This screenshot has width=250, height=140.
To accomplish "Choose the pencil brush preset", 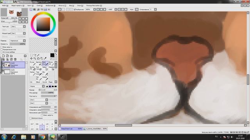I will tap(32, 63).
